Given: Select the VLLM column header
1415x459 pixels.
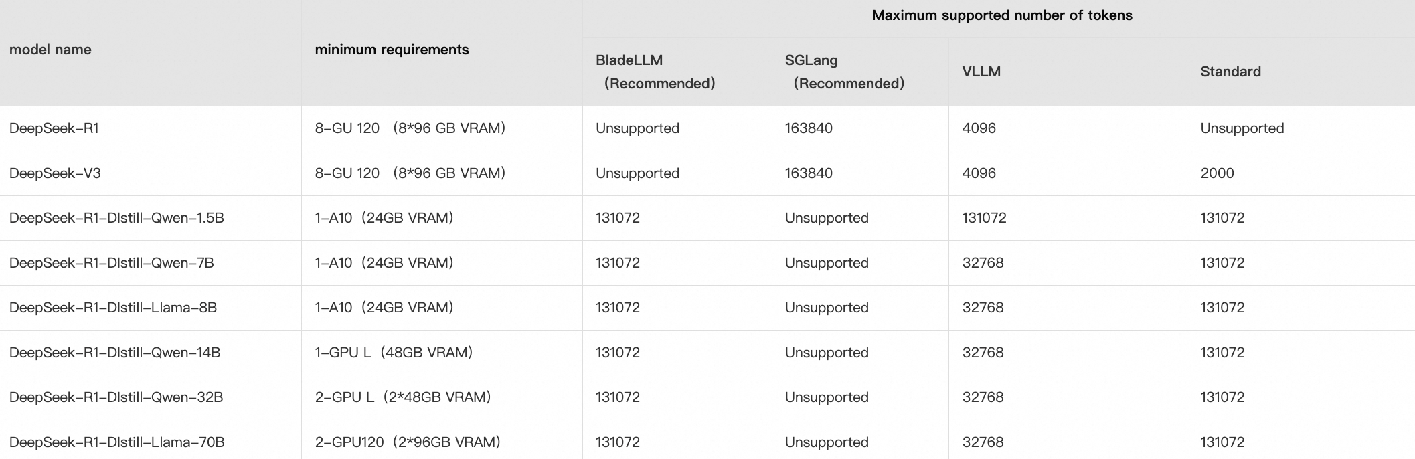Looking at the screenshot, I should 981,72.
